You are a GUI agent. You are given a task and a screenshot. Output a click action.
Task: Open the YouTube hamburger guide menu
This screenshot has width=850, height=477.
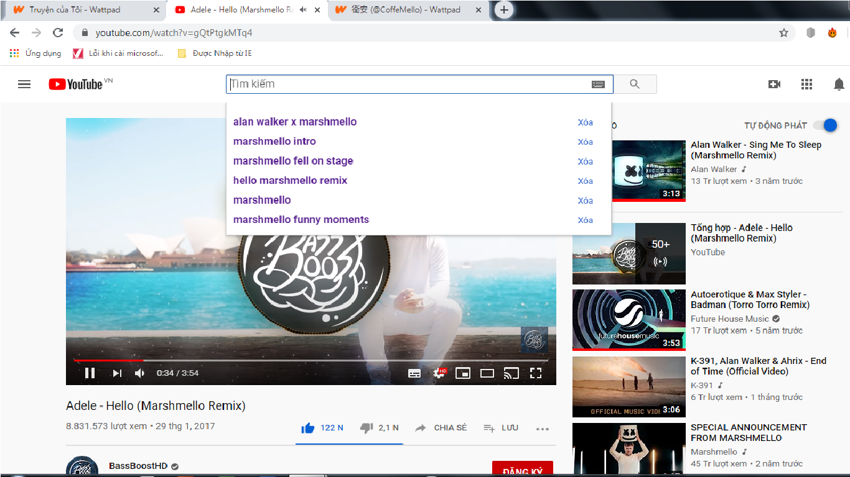(24, 84)
